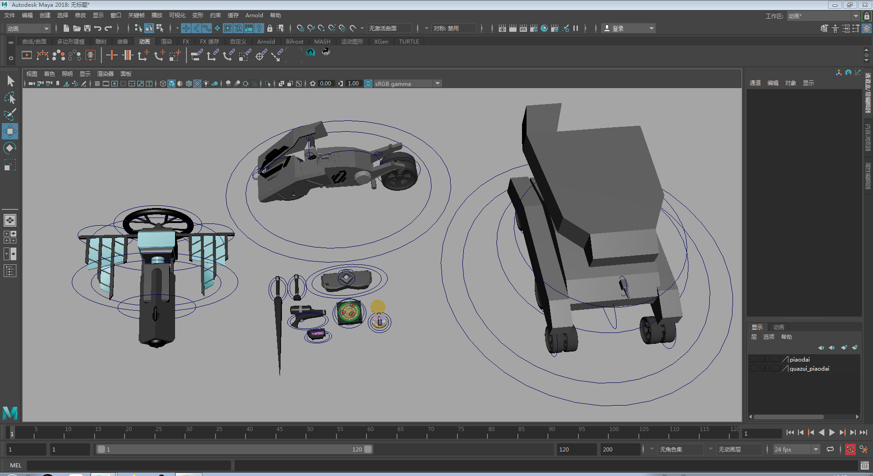Image resolution: width=873 pixels, height=476 pixels.
Task: Click the New Scene icon
Action: pyautogui.click(x=66, y=28)
